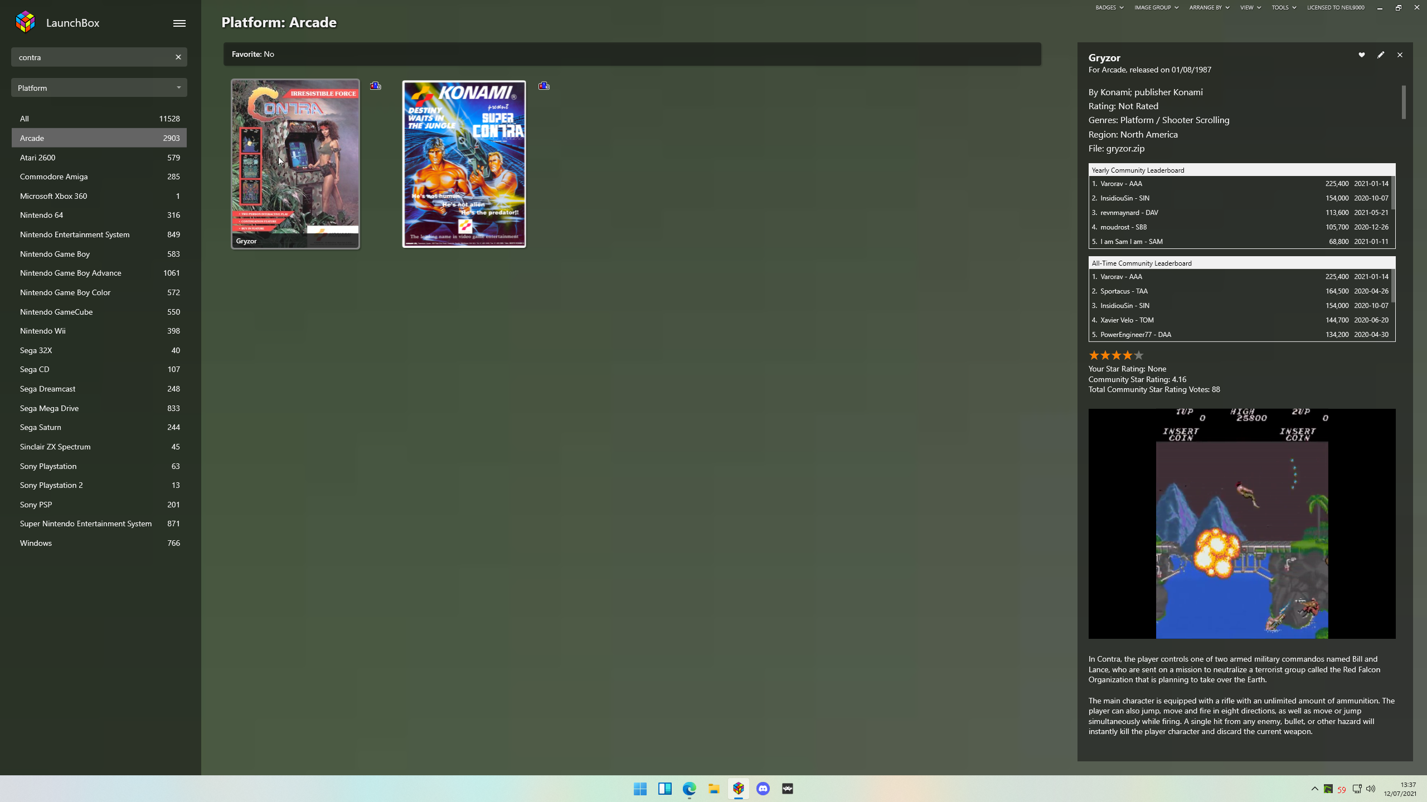This screenshot has height=802, width=1427.
Task: Select the Nintendo Wii platform
Action: coord(99,331)
